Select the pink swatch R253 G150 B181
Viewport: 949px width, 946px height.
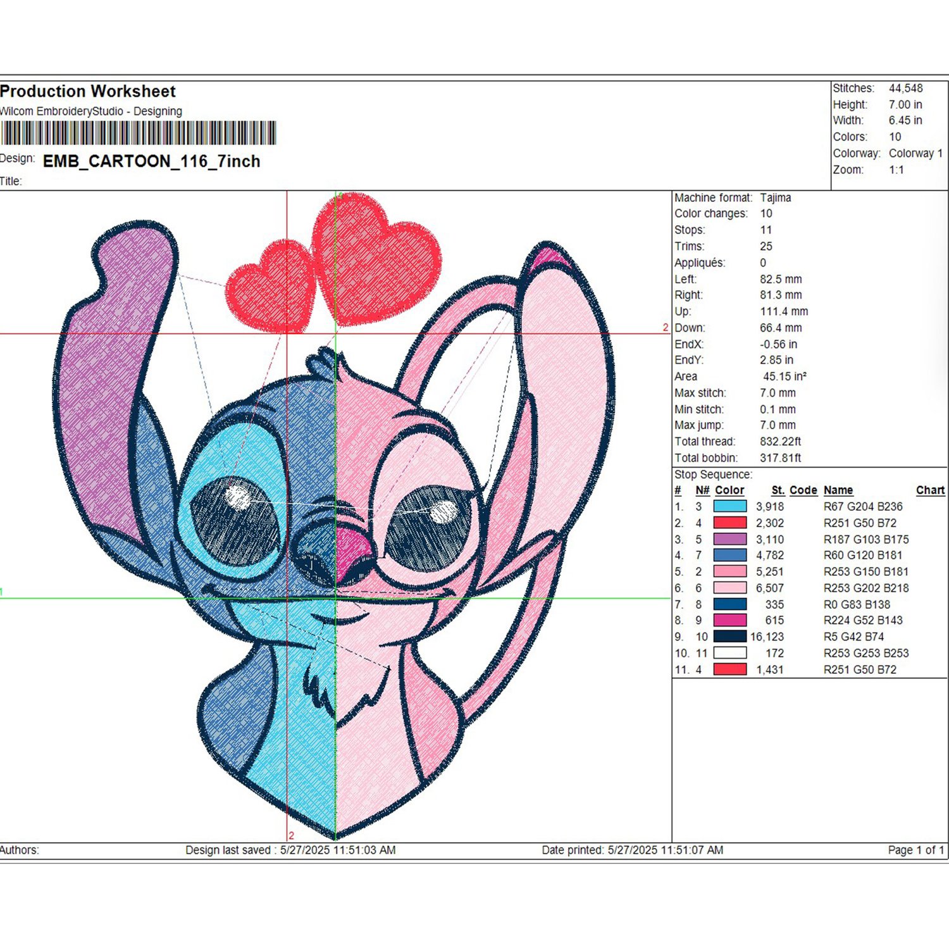click(x=729, y=571)
